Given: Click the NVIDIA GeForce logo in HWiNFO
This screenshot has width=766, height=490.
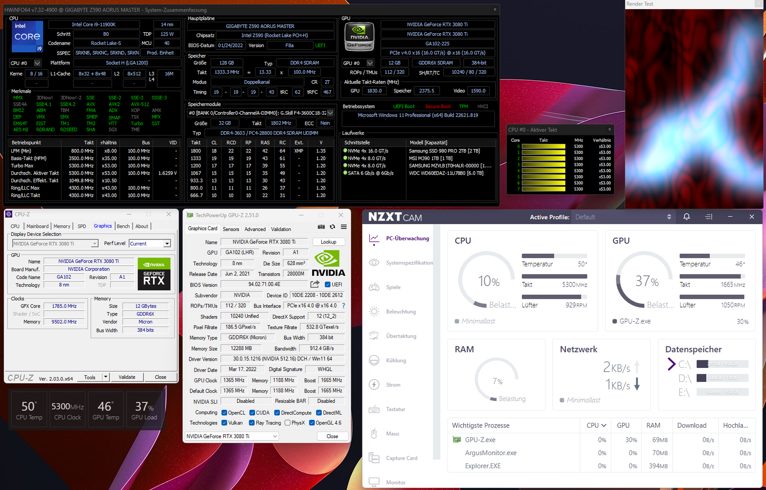Looking at the screenshot, I should click(359, 36).
